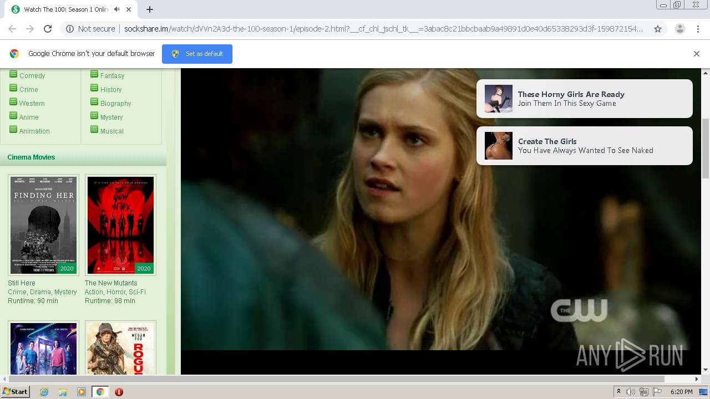Viewport: 710px width, 399px height.
Task: Click the green icon beside History
Action: (x=94, y=88)
